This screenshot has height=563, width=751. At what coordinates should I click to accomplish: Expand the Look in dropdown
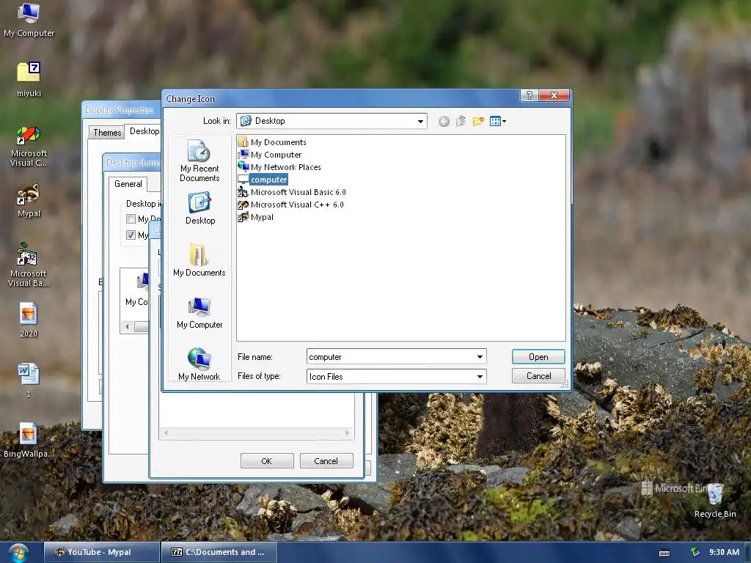coord(420,121)
